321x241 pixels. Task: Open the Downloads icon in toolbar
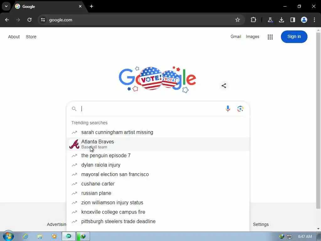click(x=282, y=20)
